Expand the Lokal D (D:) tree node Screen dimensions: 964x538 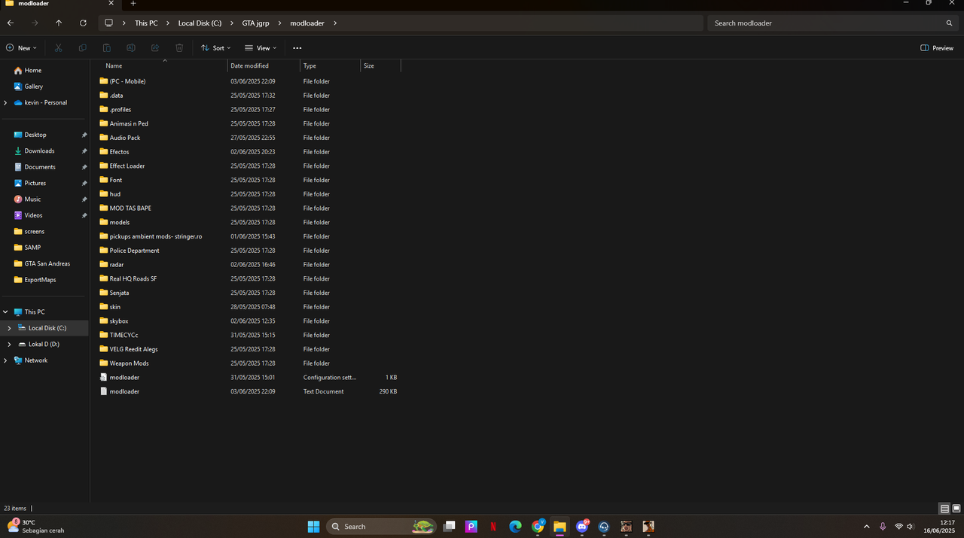(x=9, y=344)
